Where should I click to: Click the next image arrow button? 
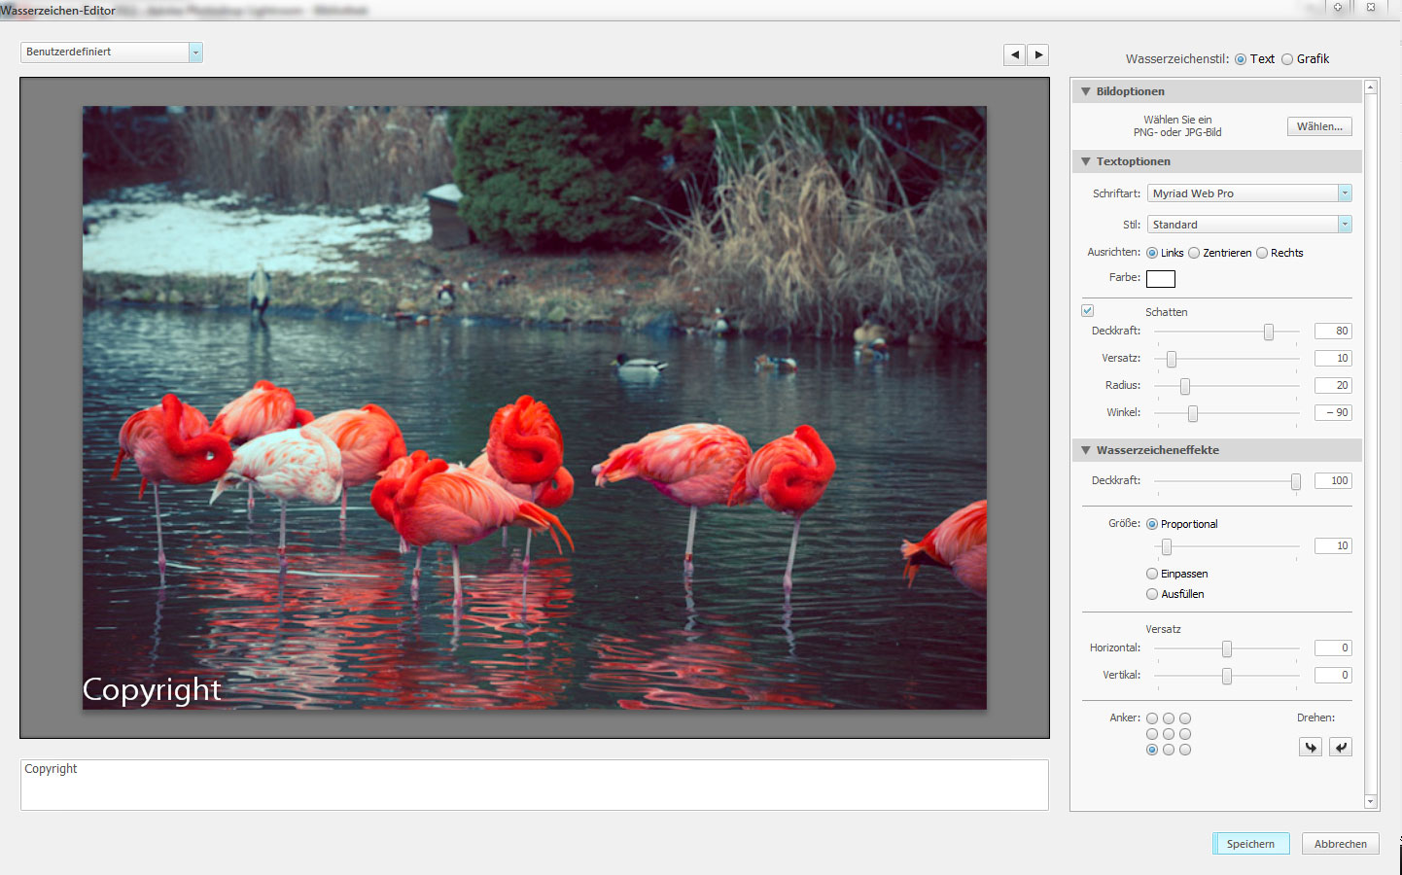[x=1038, y=55]
